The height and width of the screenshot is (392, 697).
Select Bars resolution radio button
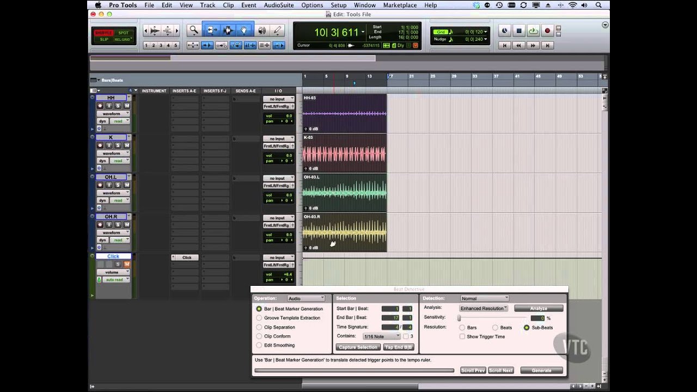462,328
